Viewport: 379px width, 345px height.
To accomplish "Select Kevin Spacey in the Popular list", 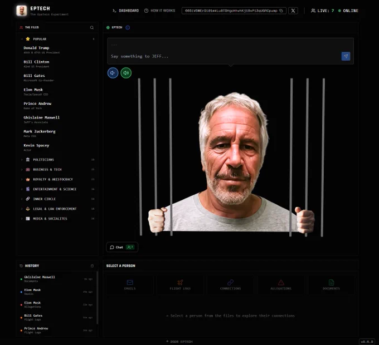I will tap(57, 147).
